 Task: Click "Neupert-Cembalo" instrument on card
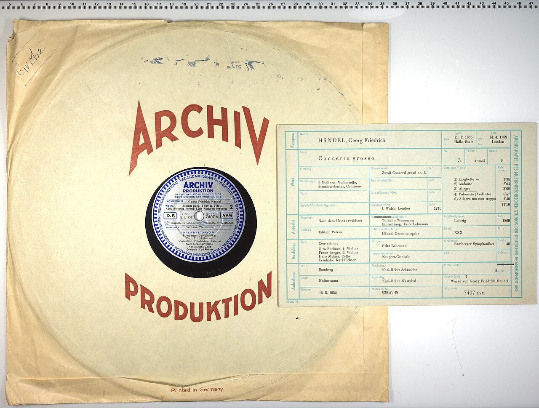[x=396, y=257]
